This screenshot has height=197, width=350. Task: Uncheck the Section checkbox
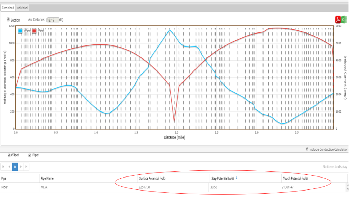[x=8, y=20]
